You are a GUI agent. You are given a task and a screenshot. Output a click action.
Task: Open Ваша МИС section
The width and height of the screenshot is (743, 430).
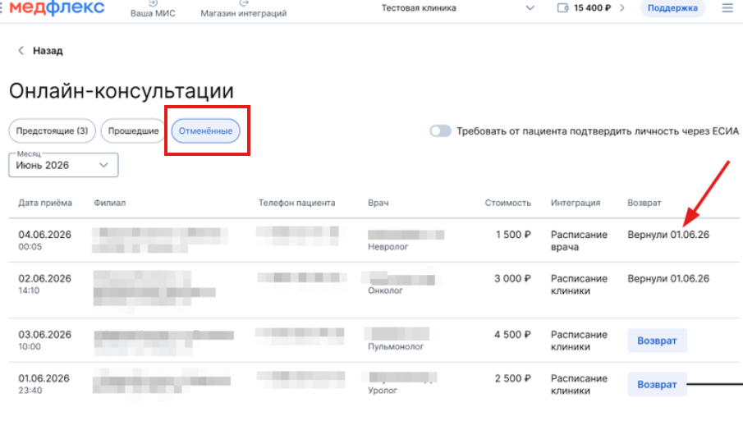pyautogui.click(x=153, y=10)
